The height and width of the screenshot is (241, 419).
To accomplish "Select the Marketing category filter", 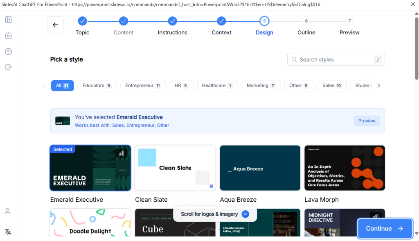I will point(261,86).
